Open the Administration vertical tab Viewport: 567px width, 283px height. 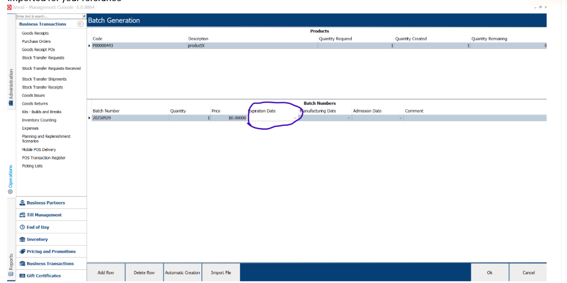click(11, 88)
